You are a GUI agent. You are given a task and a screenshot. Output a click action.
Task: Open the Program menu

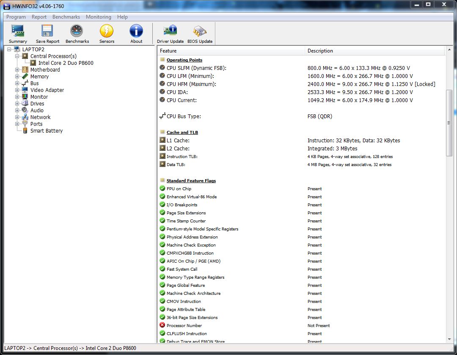point(16,17)
